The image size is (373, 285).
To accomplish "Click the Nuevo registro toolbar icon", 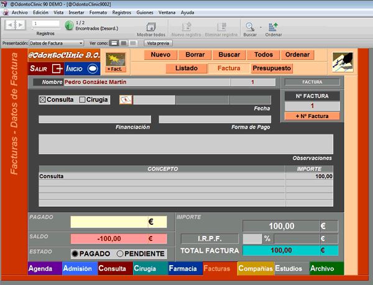I will (186, 27).
